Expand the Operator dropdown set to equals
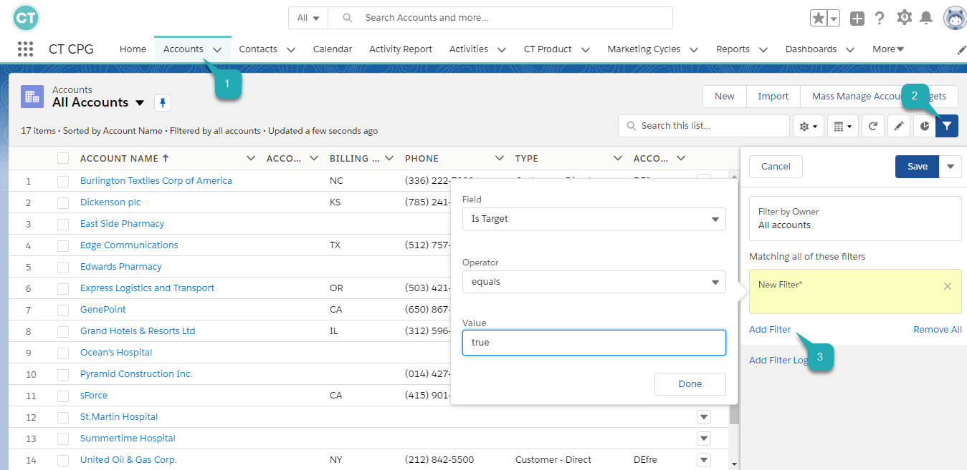 594,282
